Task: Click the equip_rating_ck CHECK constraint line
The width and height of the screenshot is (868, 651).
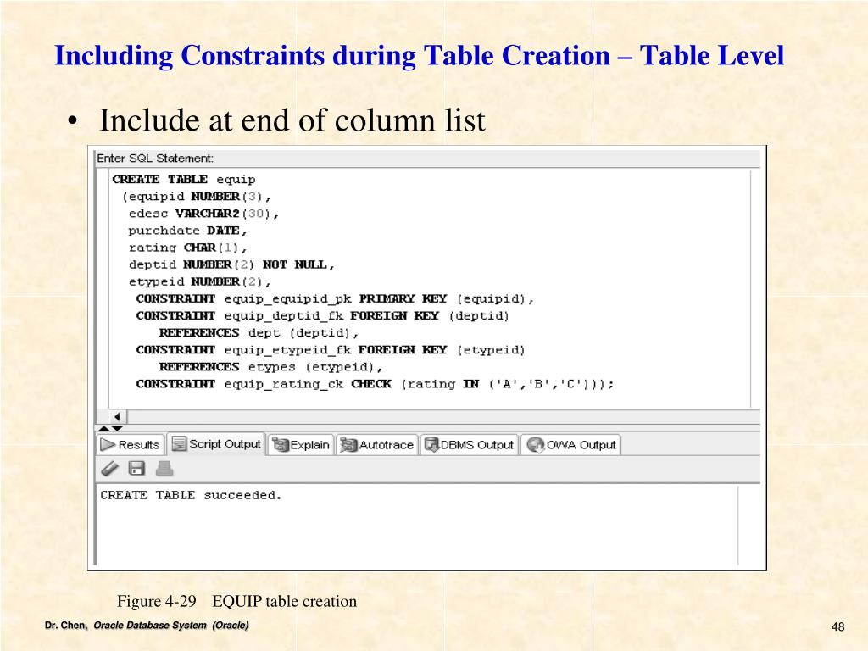Action: (x=375, y=384)
